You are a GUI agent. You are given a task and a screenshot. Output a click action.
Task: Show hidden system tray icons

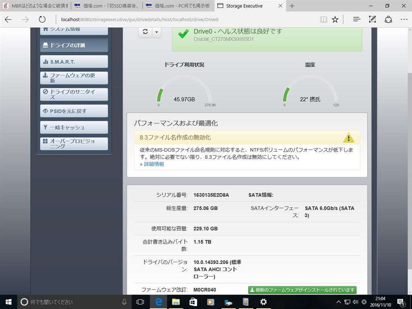point(339,302)
